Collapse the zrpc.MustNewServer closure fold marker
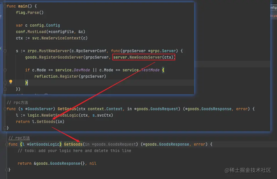The image size is (277, 179). pyautogui.click(x=5, y=51)
